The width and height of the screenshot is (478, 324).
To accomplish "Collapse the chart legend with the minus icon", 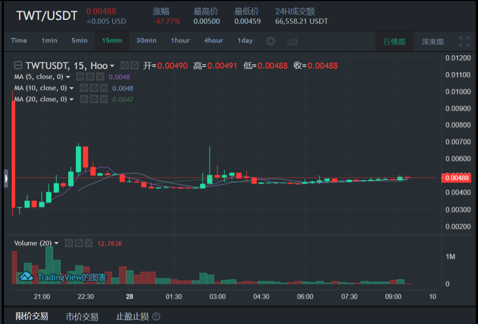I will (x=18, y=65).
